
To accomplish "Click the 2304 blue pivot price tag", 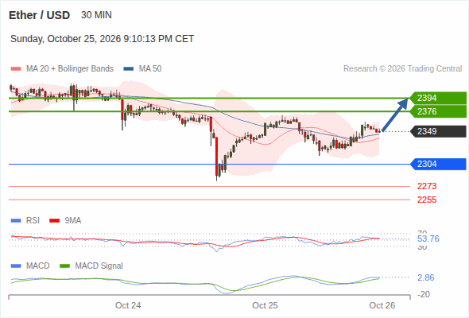I will coord(438,164).
